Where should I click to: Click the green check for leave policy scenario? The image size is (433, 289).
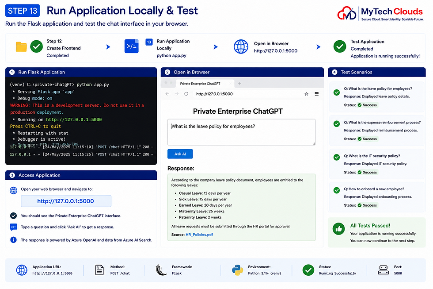click(x=337, y=92)
